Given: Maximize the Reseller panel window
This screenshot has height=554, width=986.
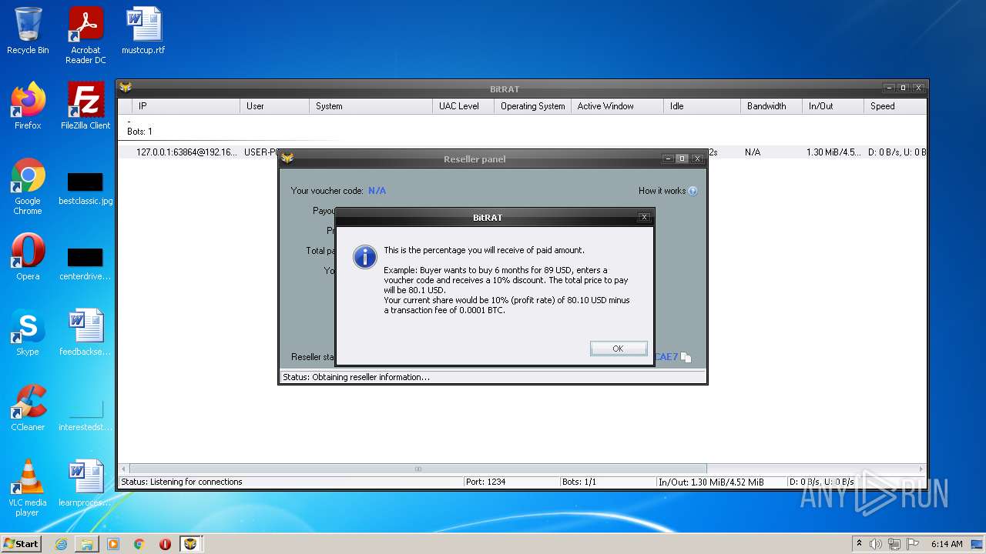Looking at the screenshot, I should pos(682,159).
